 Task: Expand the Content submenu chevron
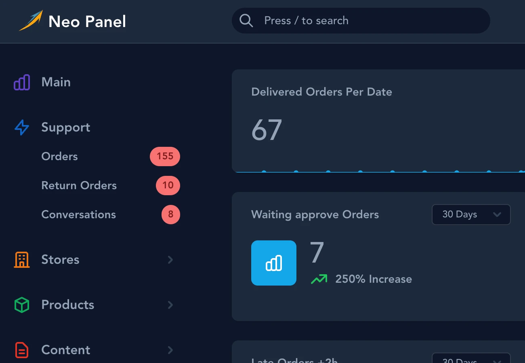[x=170, y=350]
